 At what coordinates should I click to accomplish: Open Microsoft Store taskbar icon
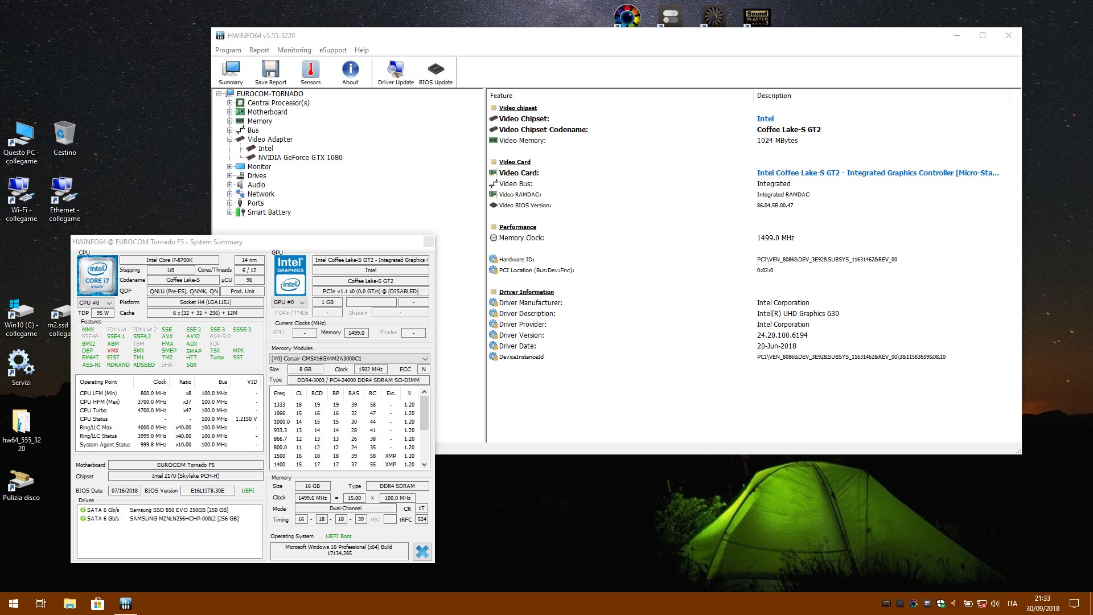97,604
